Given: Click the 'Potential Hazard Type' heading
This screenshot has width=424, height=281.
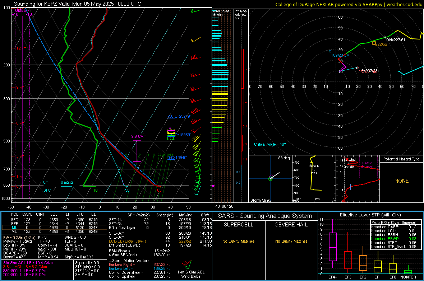Looking at the screenshot, I should pyautogui.click(x=401, y=159).
